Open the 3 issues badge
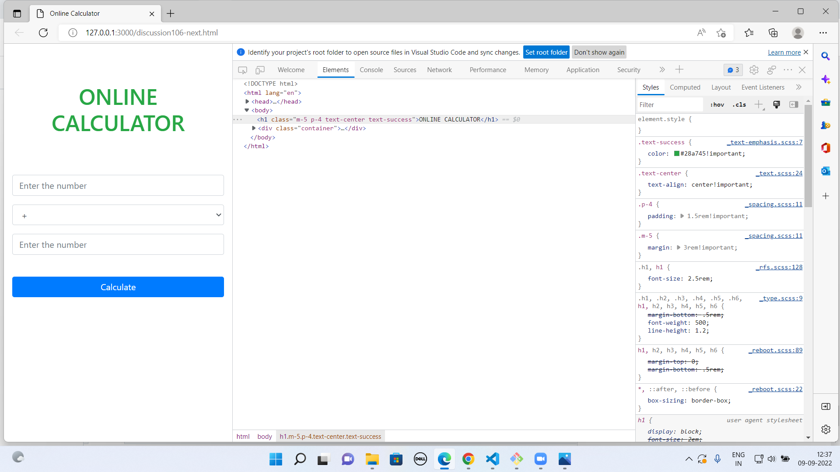The height and width of the screenshot is (472, 840). coord(733,70)
